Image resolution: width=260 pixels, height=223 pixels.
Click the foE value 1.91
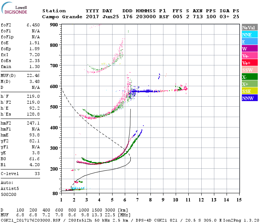(35, 43)
